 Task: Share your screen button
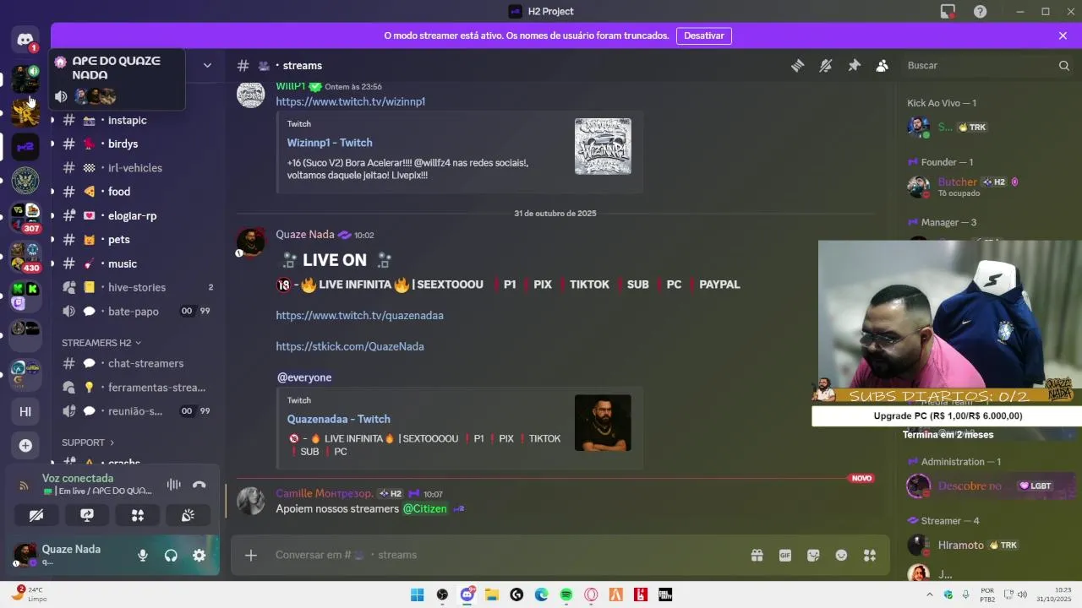87,515
